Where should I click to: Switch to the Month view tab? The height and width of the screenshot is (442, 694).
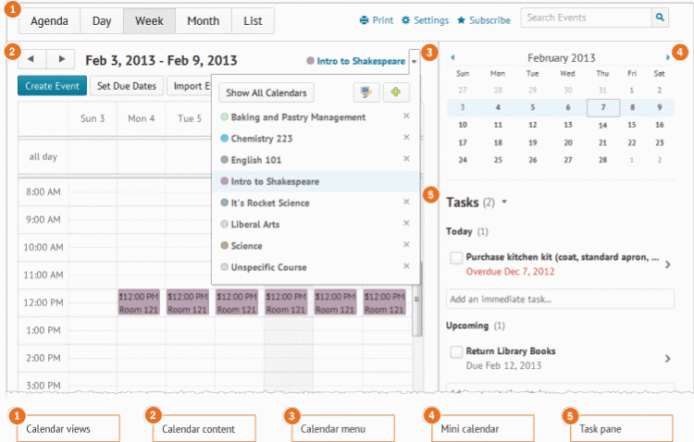pyautogui.click(x=203, y=20)
